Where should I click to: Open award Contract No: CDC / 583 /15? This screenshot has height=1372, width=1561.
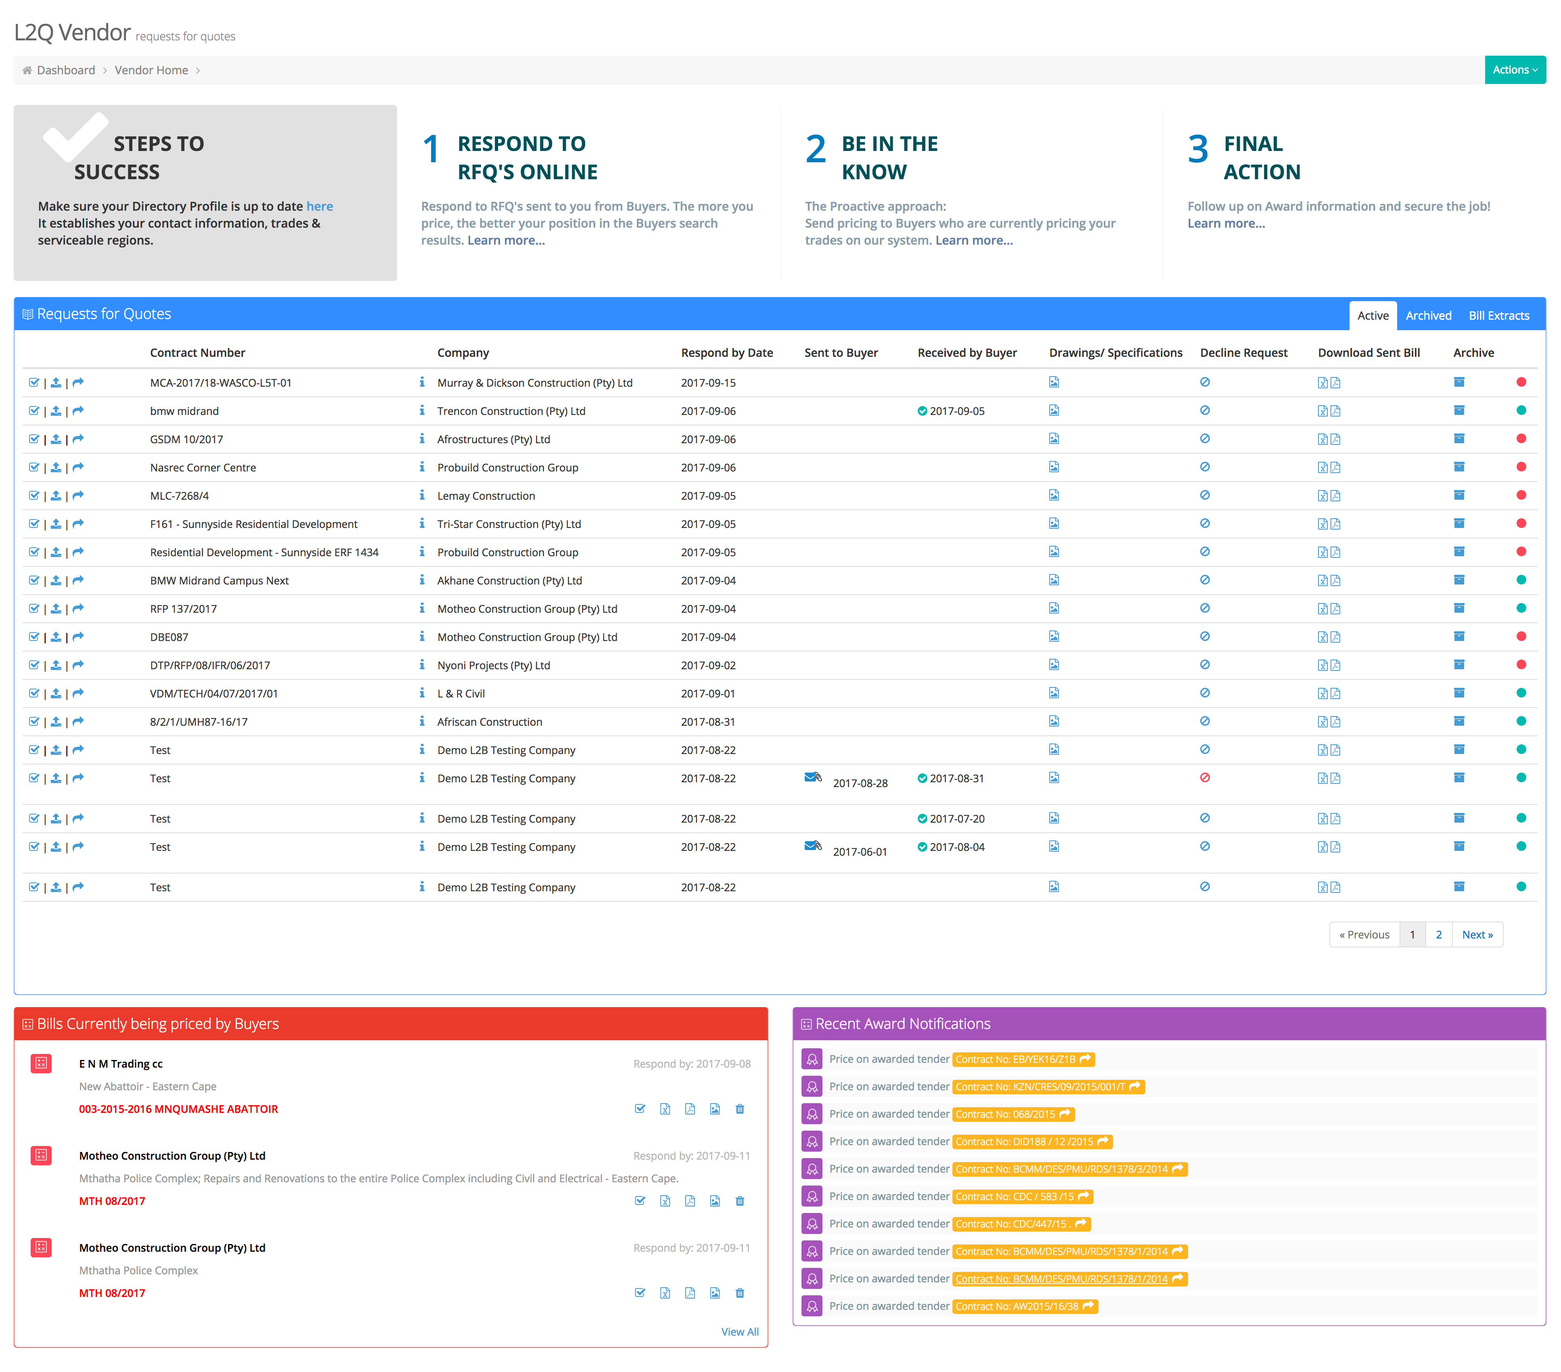coord(1023,1196)
